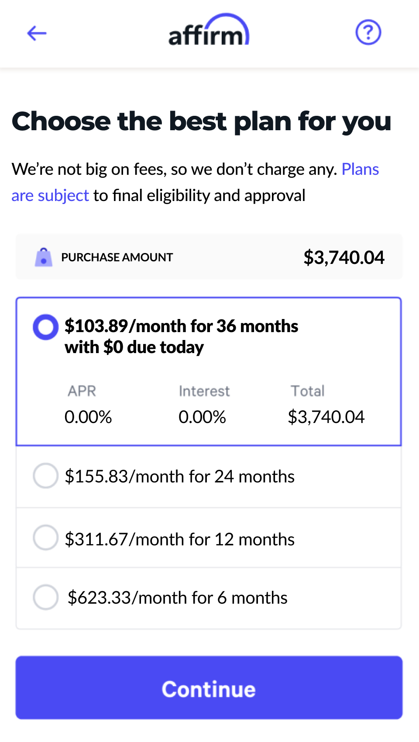This screenshot has height=742, width=419.
Task: Click the PURCHASE AMOUNT label
Action: click(x=117, y=257)
